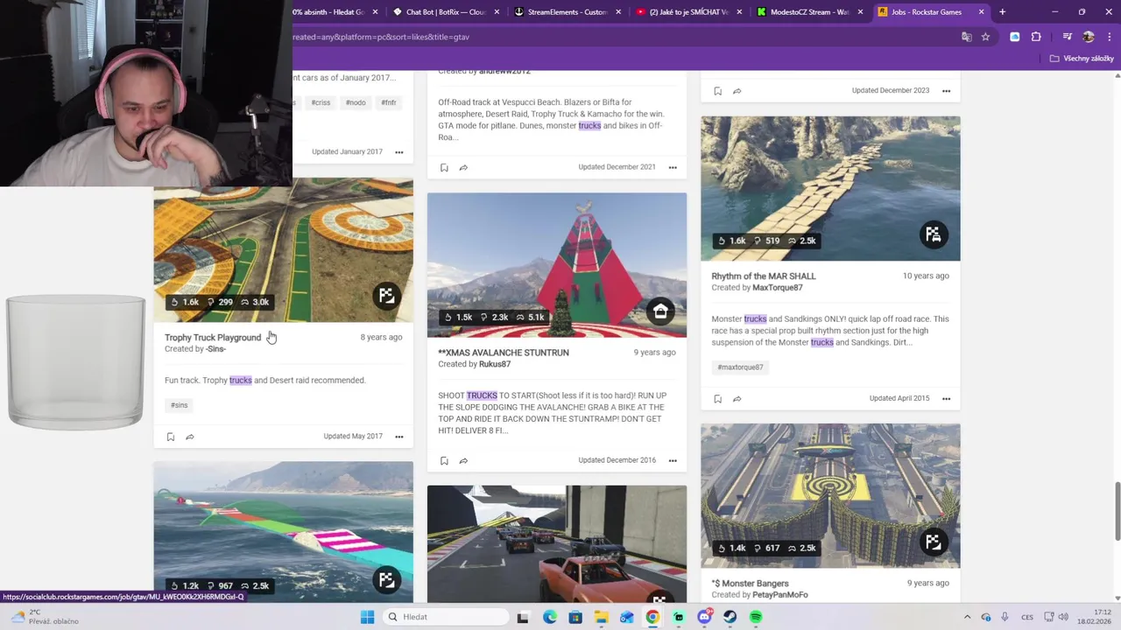1121x630 pixels.
Task: Open Spotify from taskbar
Action: (756, 617)
